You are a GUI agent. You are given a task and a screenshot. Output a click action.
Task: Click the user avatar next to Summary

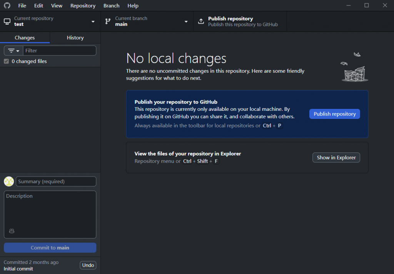coord(9,182)
